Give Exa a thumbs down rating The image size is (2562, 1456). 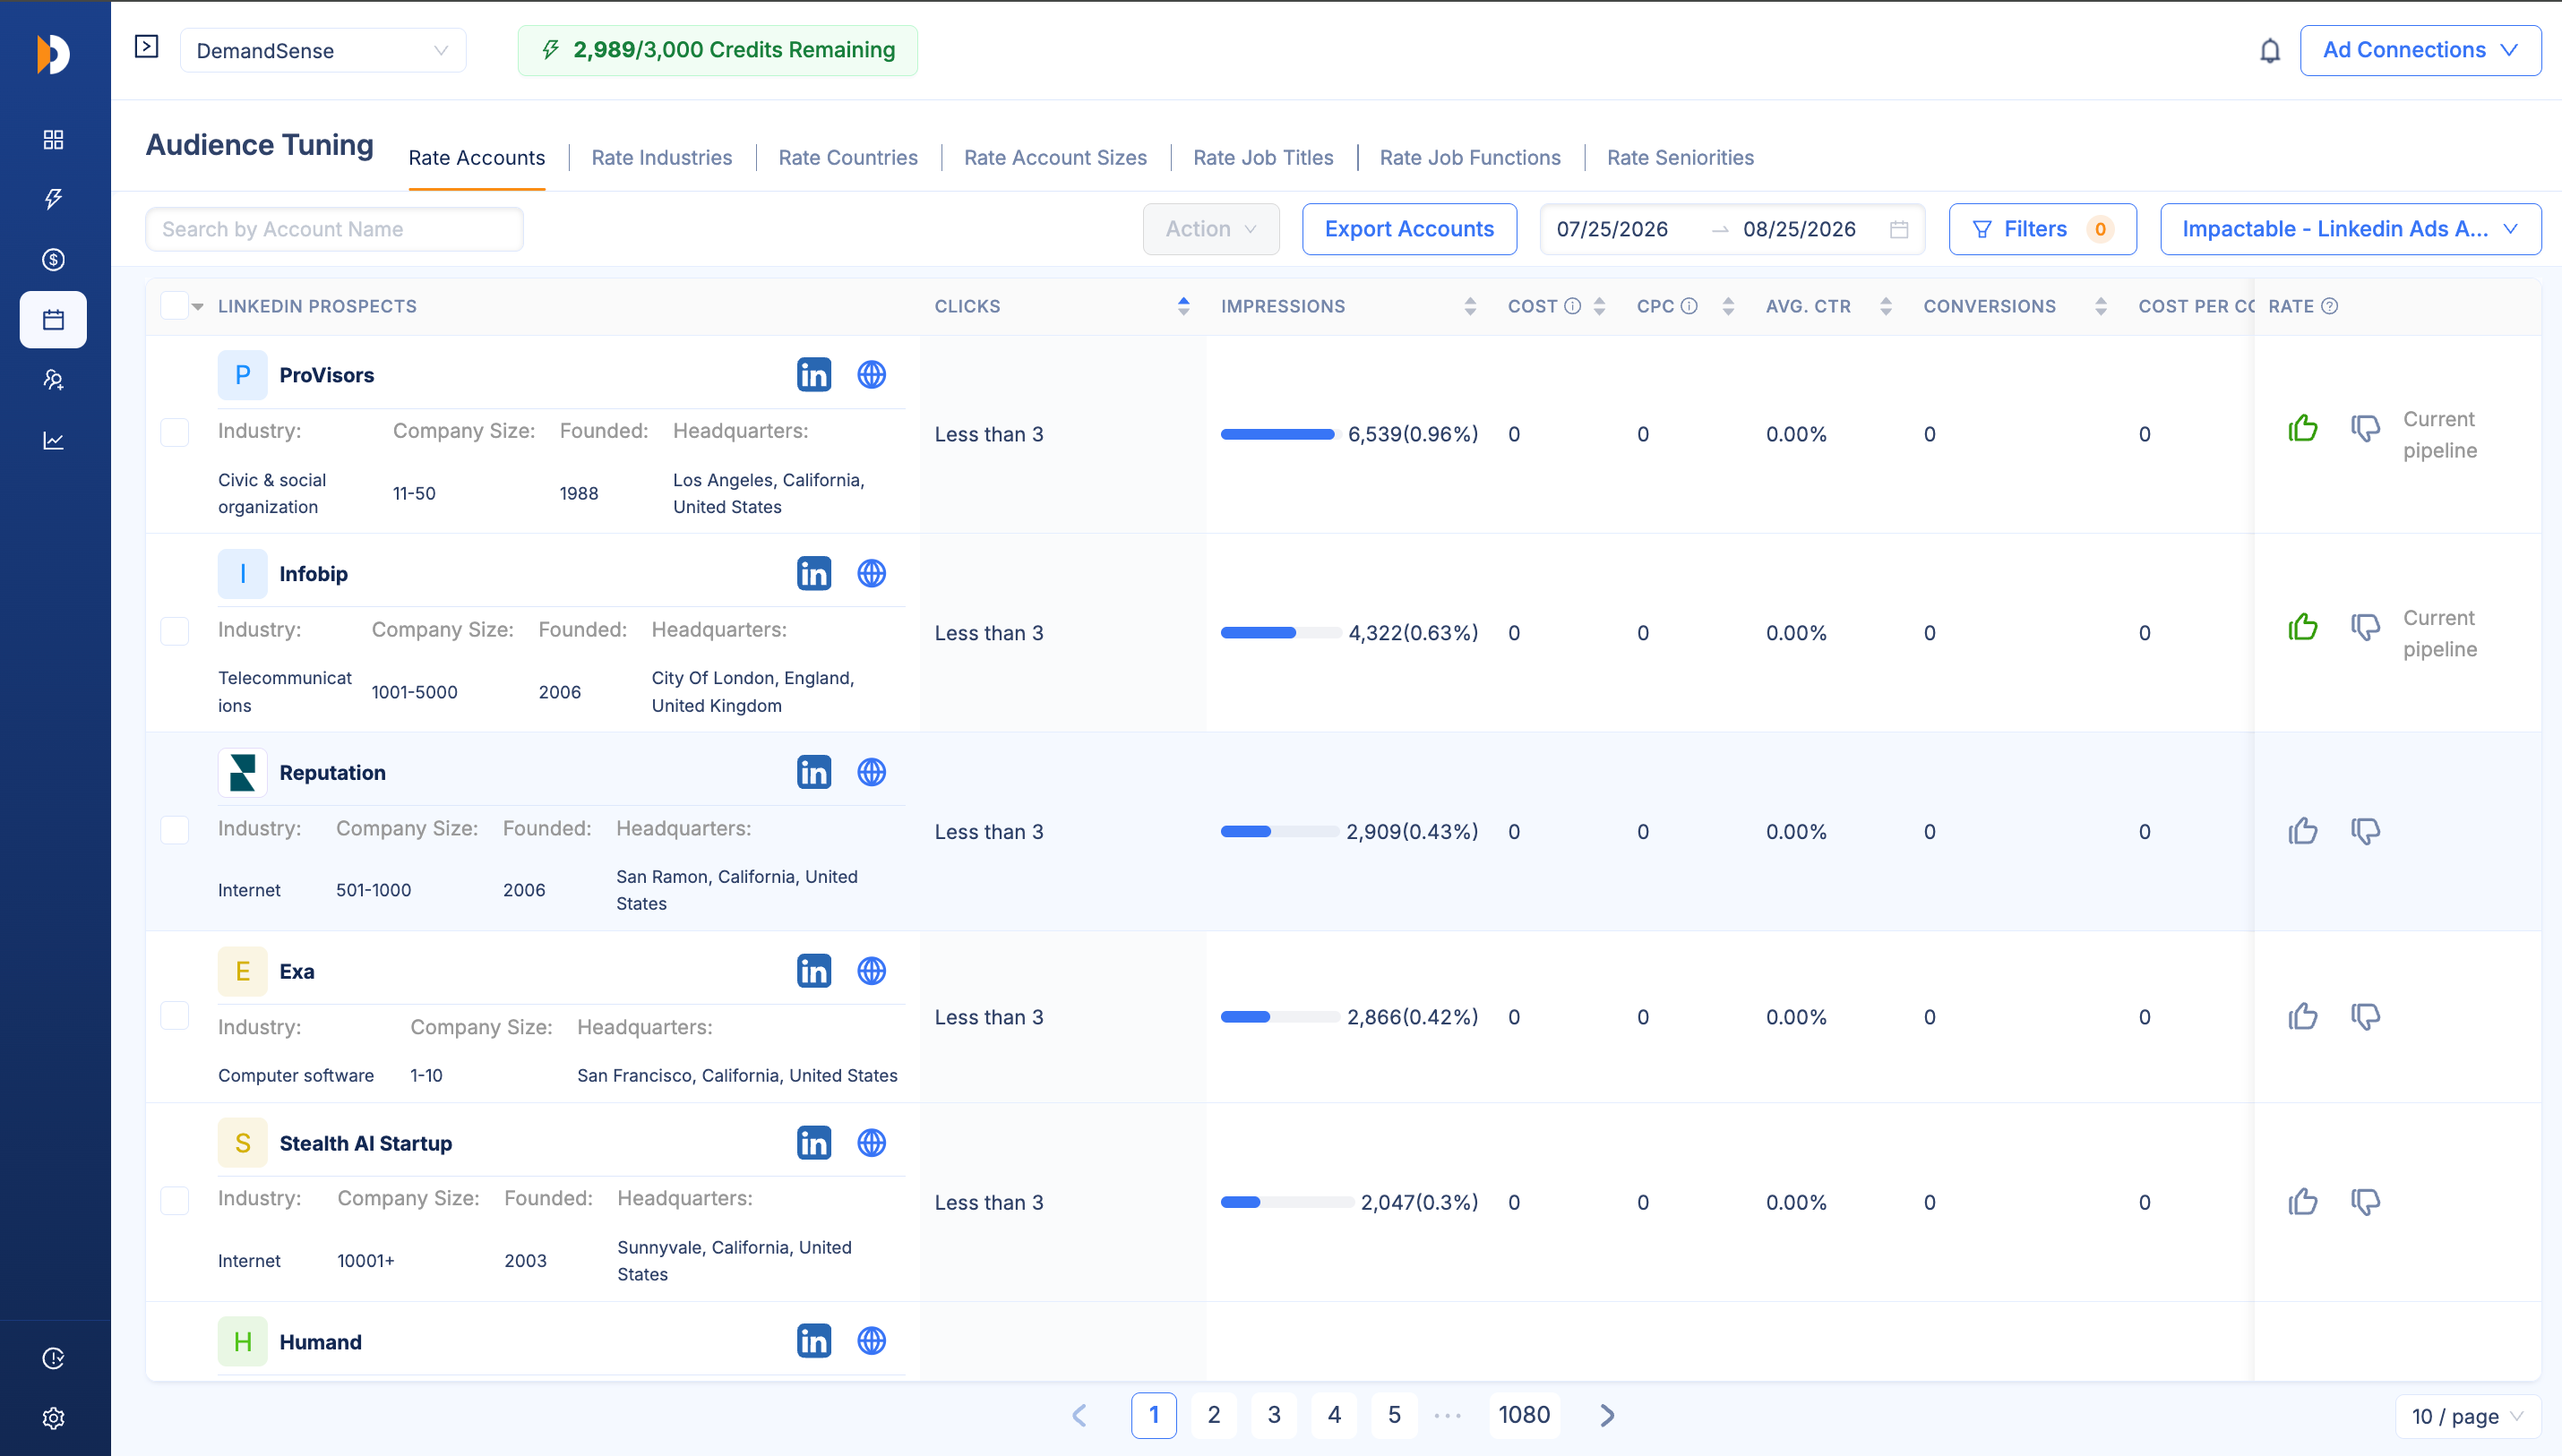[x=2365, y=1017]
